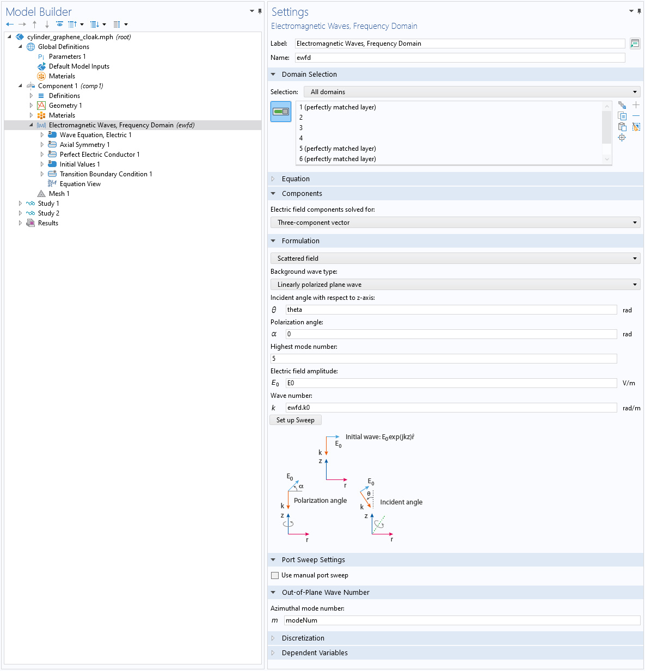645x671 pixels.
Task: Open the Scattered field formulation dropdown
Action: tap(456, 258)
